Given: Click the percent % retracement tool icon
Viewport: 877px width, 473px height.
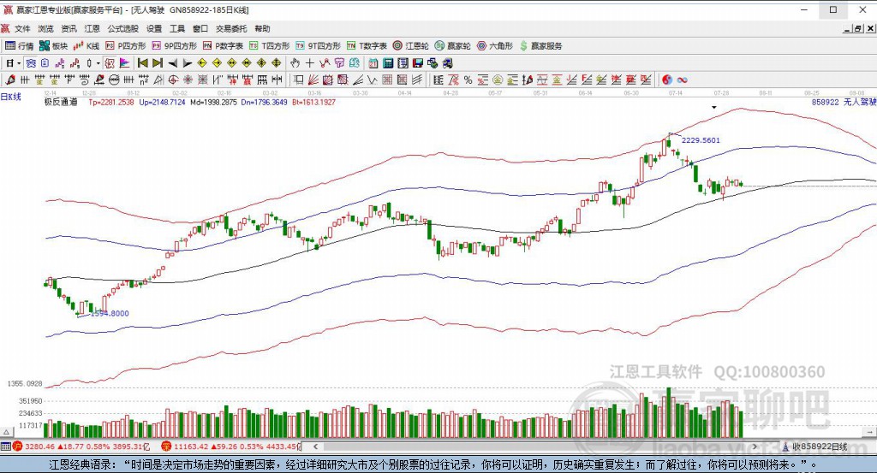Looking at the screenshot, I should click(x=468, y=80).
